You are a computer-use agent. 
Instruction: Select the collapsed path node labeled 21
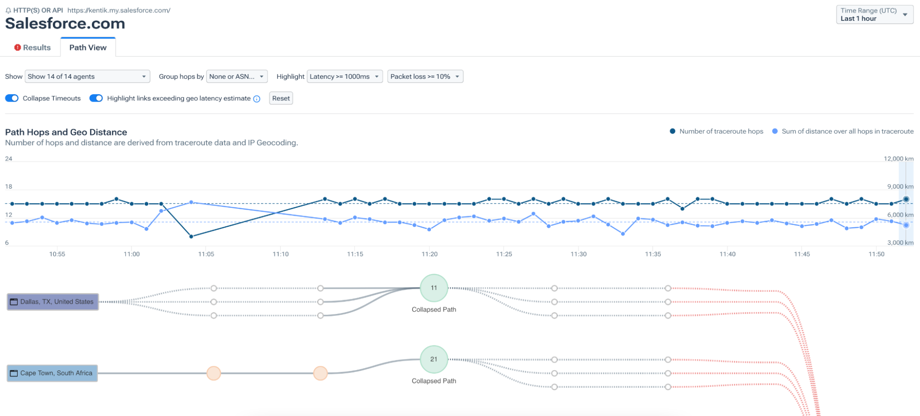[434, 359]
